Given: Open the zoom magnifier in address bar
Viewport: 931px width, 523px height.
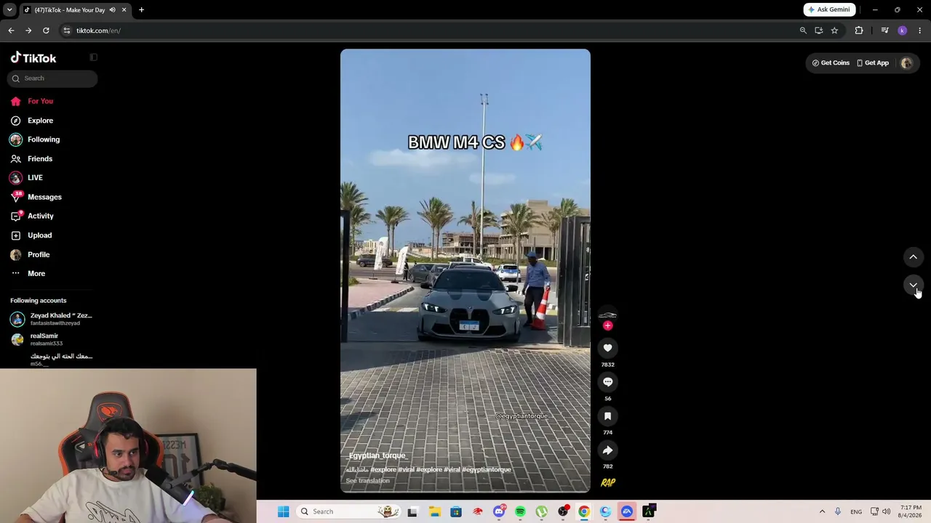Looking at the screenshot, I should (x=803, y=31).
